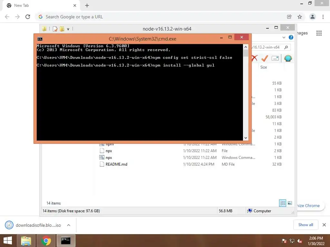Click the muted volume tray icon
This screenshot has height=247, width=330.
point(300,241)
